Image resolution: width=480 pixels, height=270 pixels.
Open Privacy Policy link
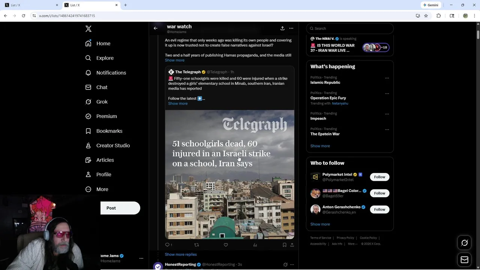pyautogui.click(x=345, y=238)
